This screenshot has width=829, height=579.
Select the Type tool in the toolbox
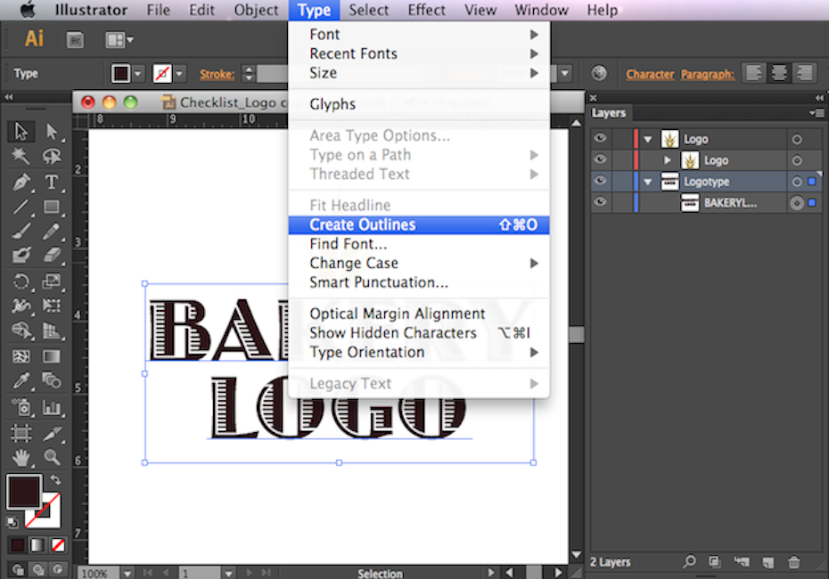[52, 182]
